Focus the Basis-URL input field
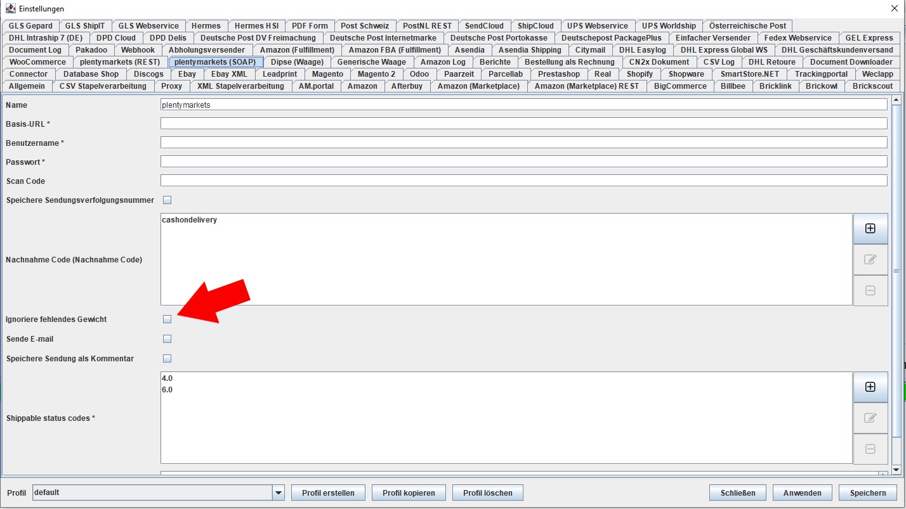 pyautogui.click(x=524, y=124)
